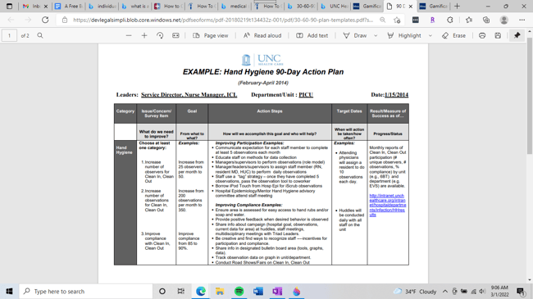The height and width of the screenshot is (299, 533).
Task: Open the Extensions puzzle icon
Action: point(450,20)
